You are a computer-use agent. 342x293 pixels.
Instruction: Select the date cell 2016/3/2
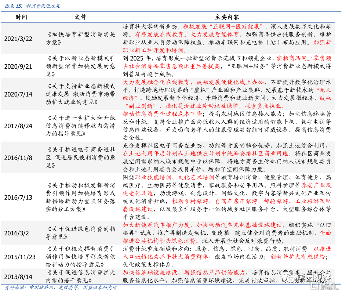coord(17,233)
